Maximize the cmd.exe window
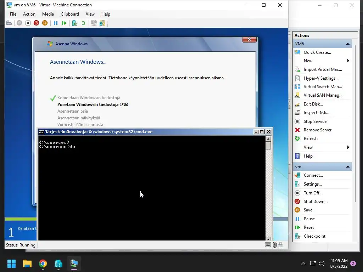The width and height of the screenshot is (363, 272). [262, 132]
